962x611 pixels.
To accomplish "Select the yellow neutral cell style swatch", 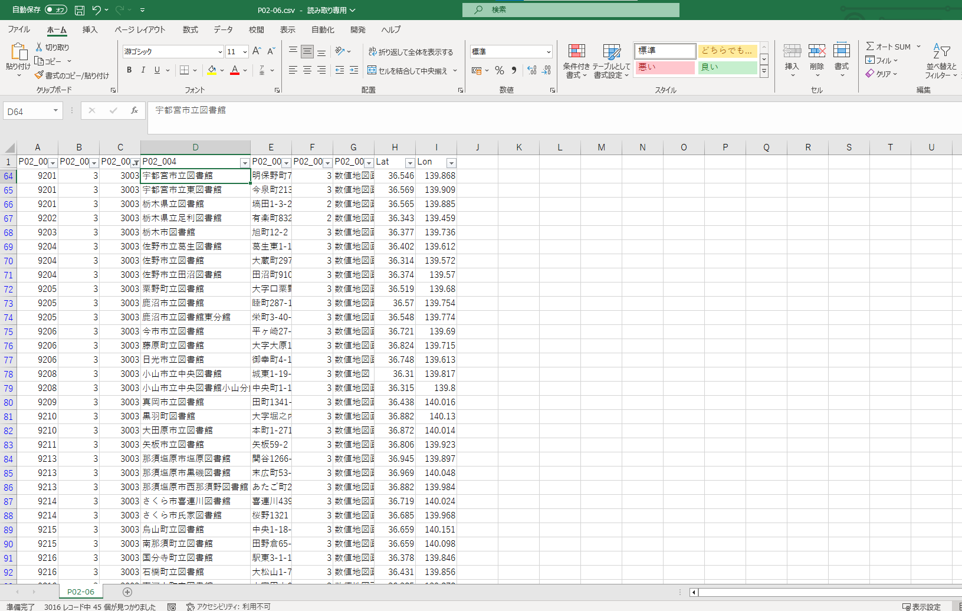I will [x=727, y=51].
